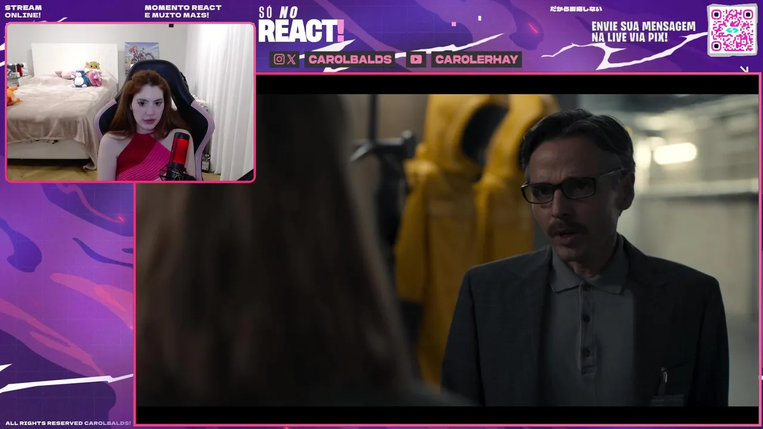Click the CAROLBALDS handle label
Viewport: 763px width, 429px height.
coord(350,59)
